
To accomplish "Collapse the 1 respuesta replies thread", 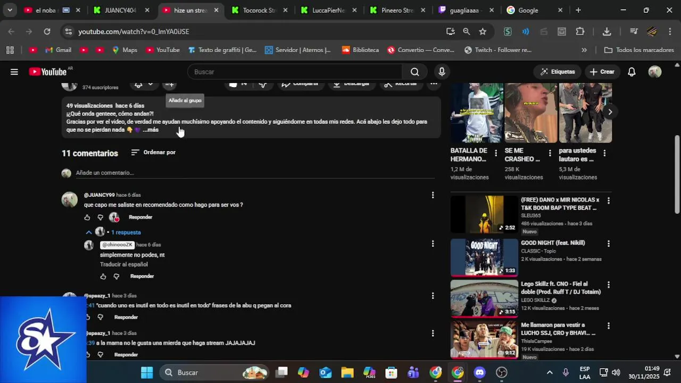I will tap(114, 232).
